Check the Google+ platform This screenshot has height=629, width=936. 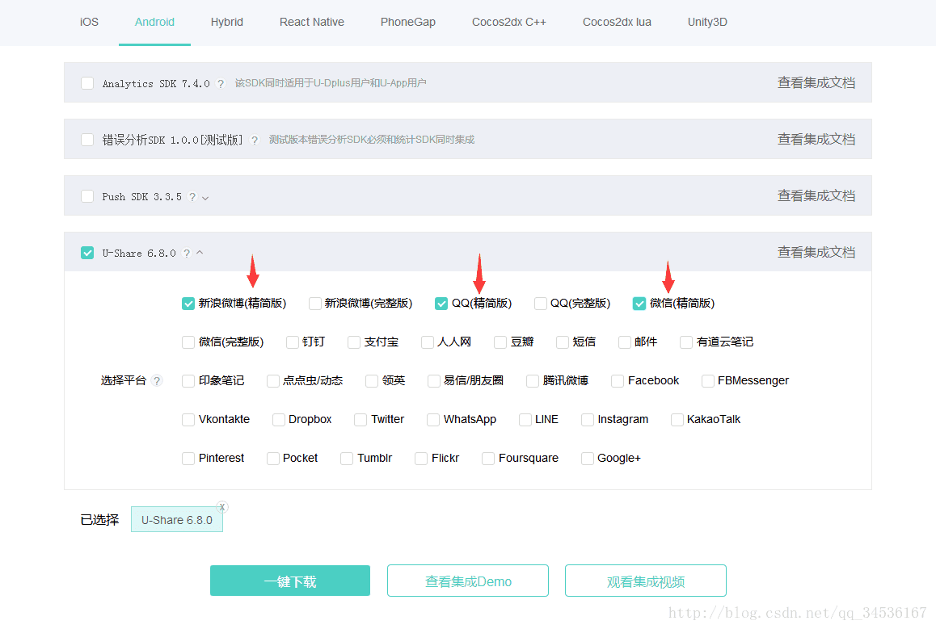[x=588, y=459]
